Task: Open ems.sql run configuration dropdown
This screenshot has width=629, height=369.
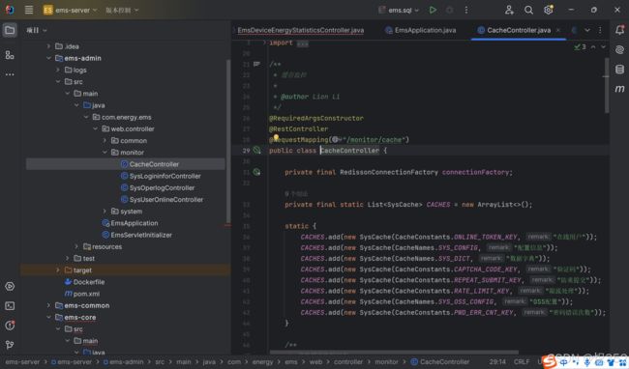Action: coord(399,10)
